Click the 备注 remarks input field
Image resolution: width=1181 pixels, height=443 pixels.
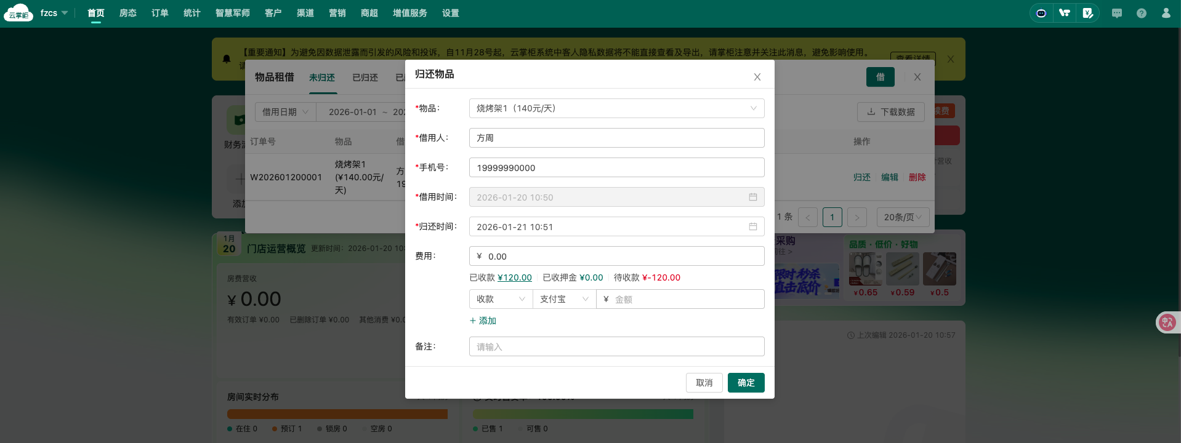617,346
